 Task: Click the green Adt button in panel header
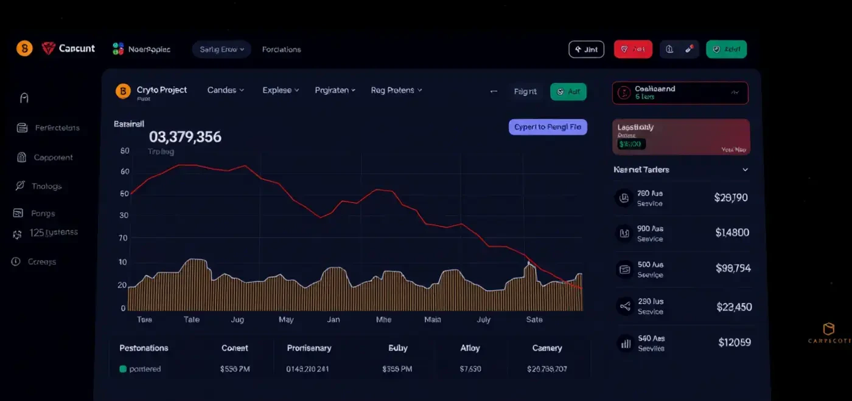click(x=568, y=92)
